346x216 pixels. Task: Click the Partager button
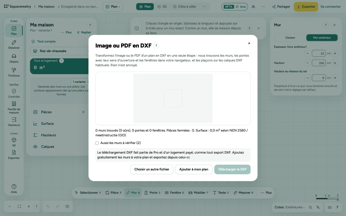(281, 7)
